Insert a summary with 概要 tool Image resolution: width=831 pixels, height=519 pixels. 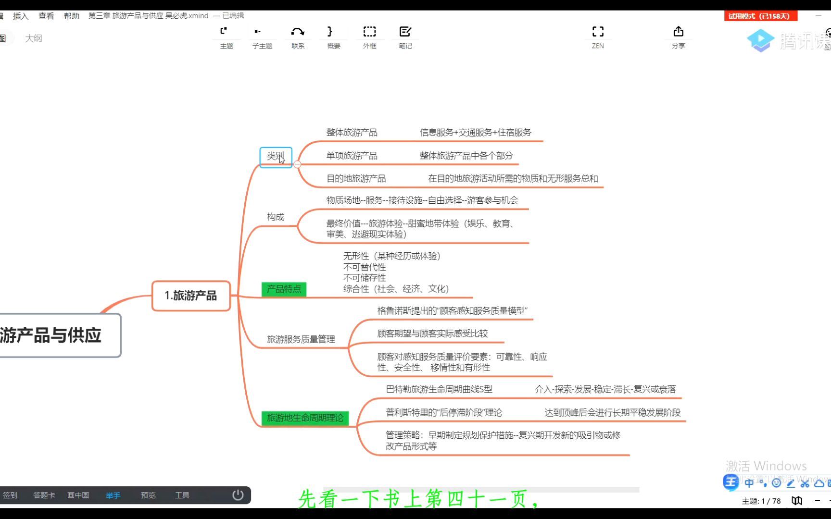(x=333, y=37)
